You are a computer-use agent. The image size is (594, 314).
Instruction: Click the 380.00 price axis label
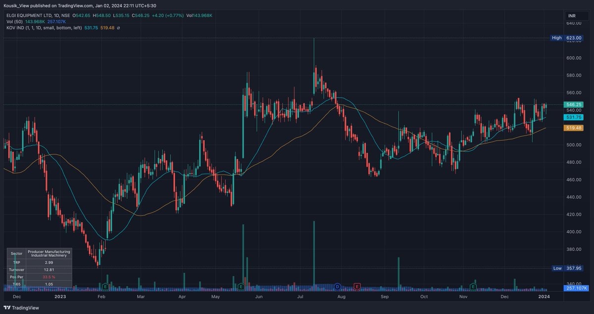(574, 249)
